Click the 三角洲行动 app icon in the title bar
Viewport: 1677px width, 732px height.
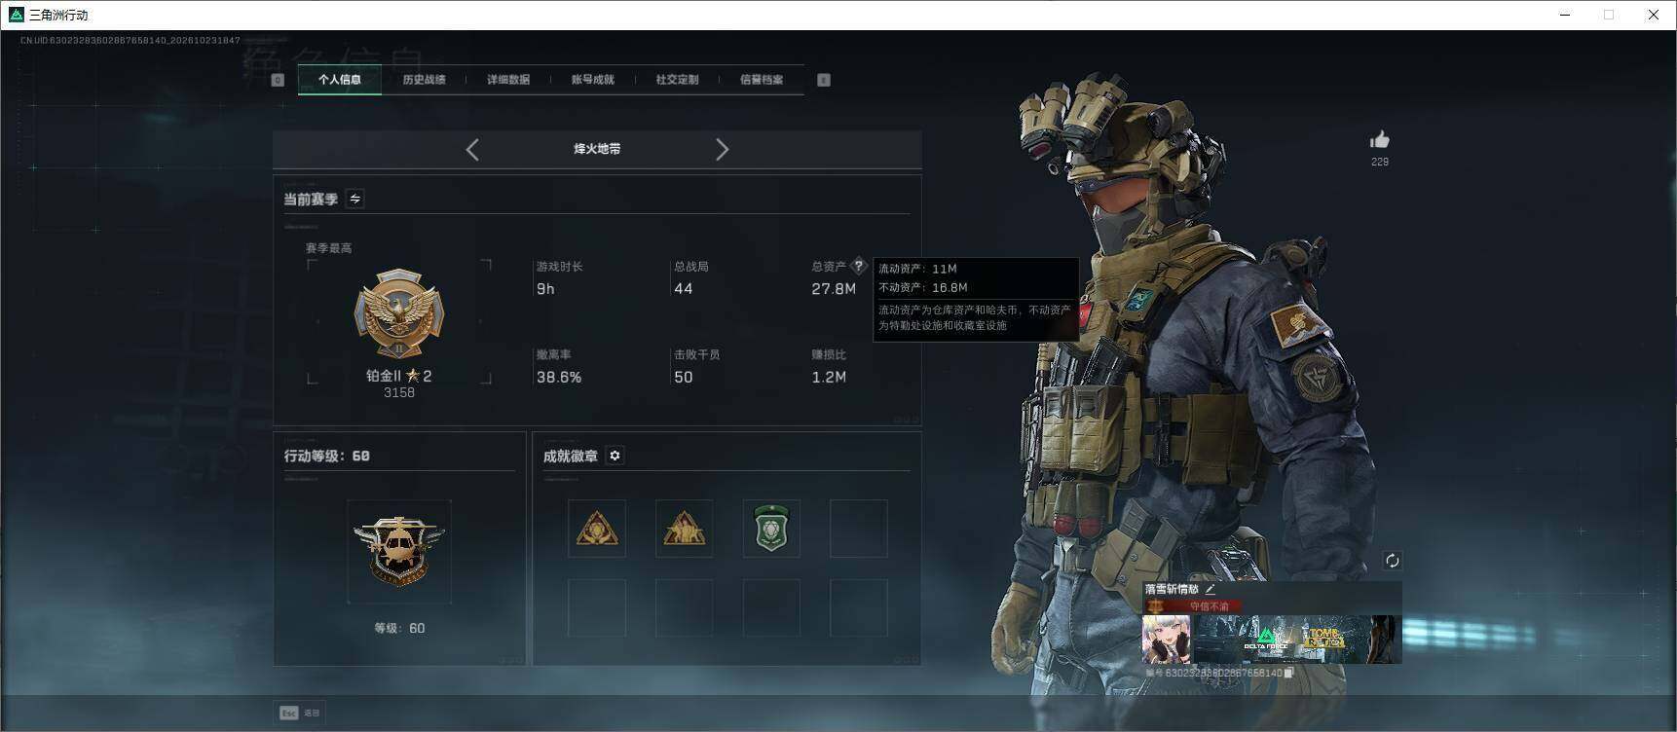(x=16, y=15)
